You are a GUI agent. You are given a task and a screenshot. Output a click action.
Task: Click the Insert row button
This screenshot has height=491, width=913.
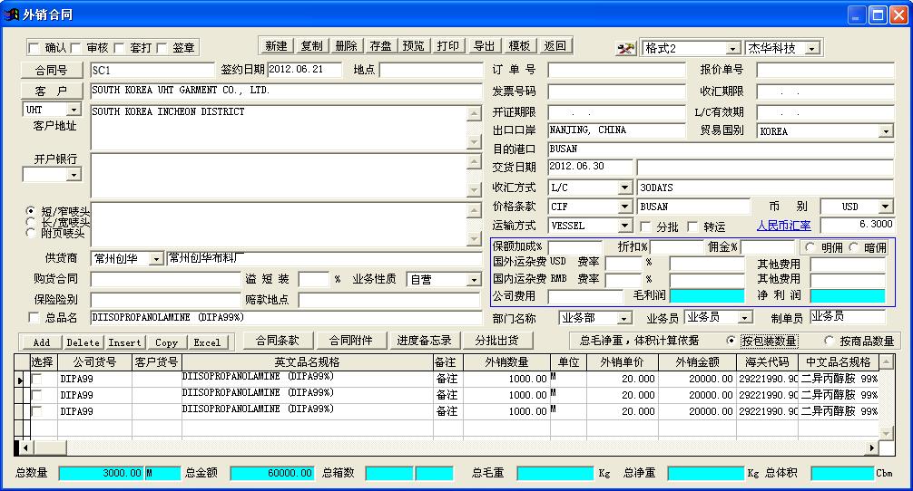[125, 342]
